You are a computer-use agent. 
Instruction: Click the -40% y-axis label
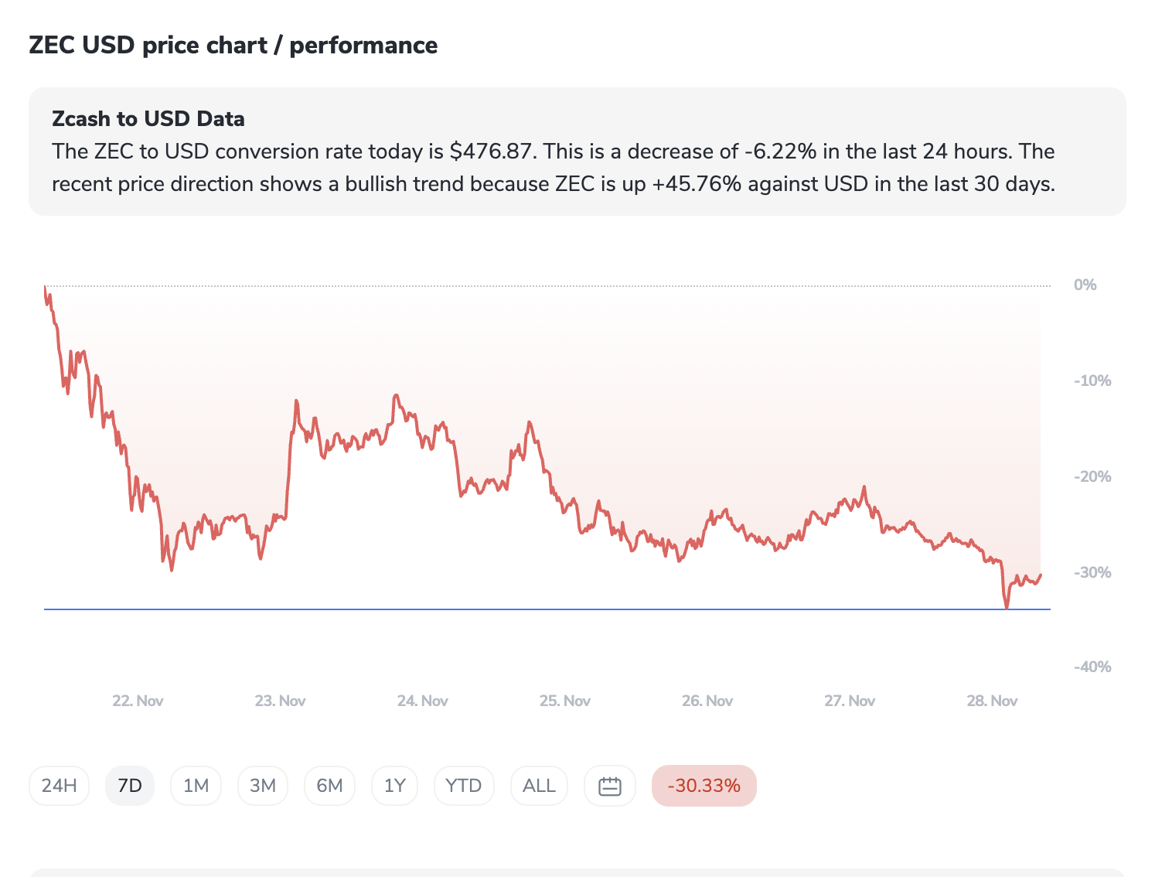click(x=1092, y=667)
